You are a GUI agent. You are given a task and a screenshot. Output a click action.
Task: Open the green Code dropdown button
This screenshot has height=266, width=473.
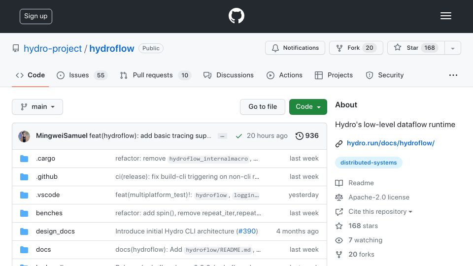click(308, 107)
